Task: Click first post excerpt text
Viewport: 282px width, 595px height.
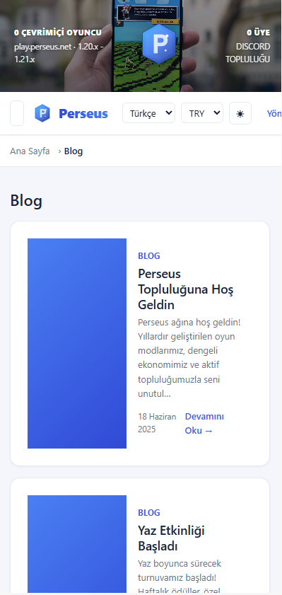Action: point(189,358)
